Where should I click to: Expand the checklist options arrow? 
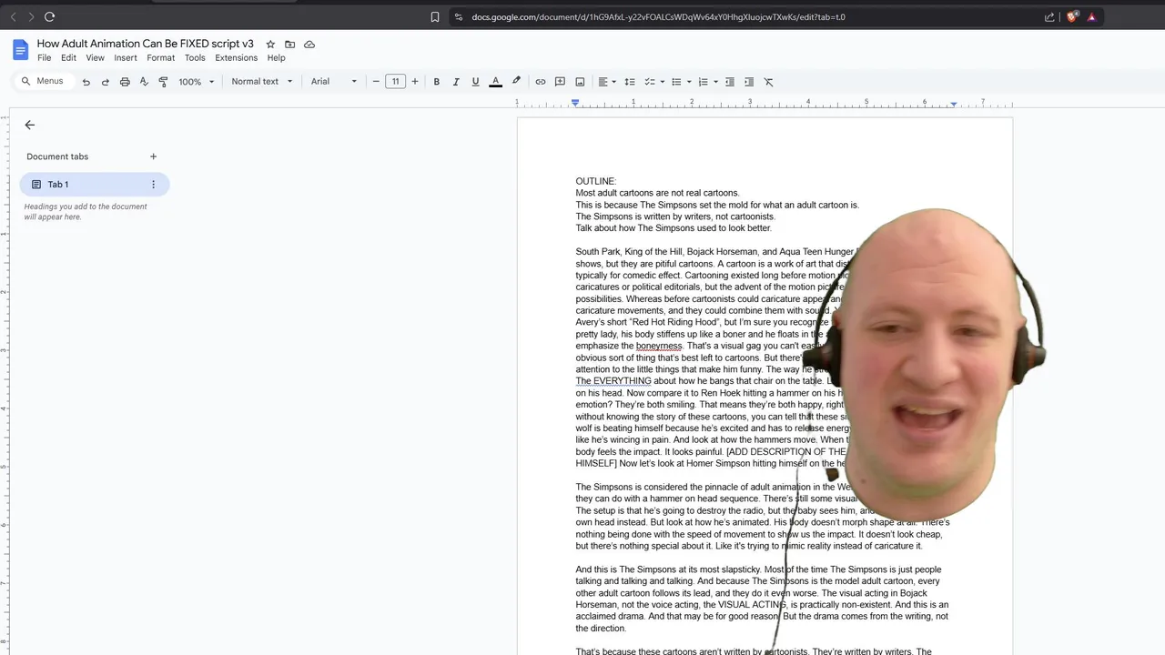pyautogui.click(x=662, y=82)
